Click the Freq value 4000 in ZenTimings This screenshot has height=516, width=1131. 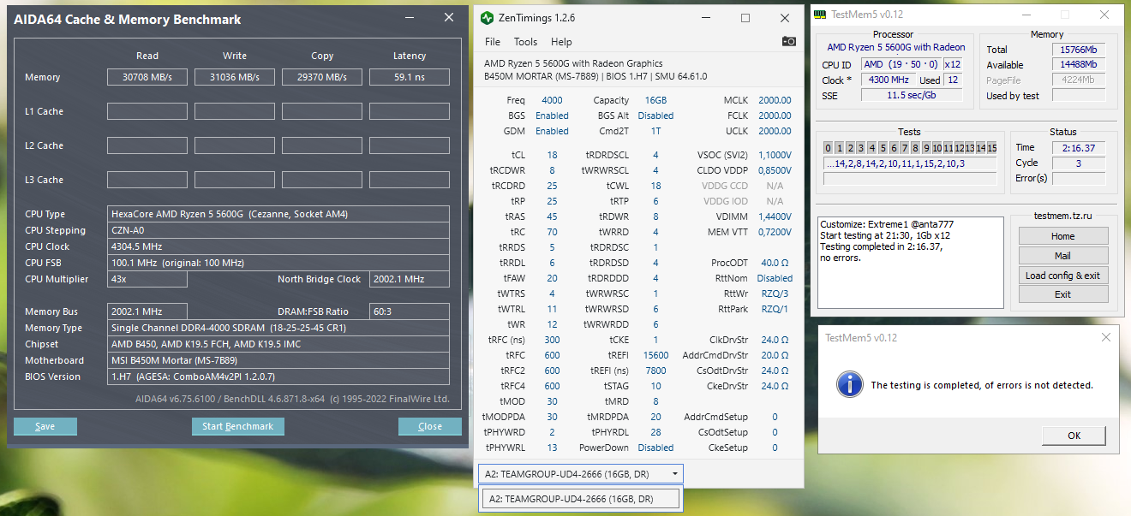[x=552, y=100]
